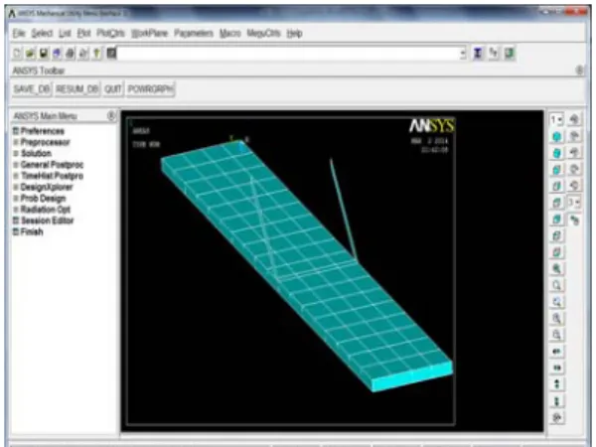Expand the Radiation Opt tree node
Viewport: 596px width, 447px height.
click(x=16, y=210)
